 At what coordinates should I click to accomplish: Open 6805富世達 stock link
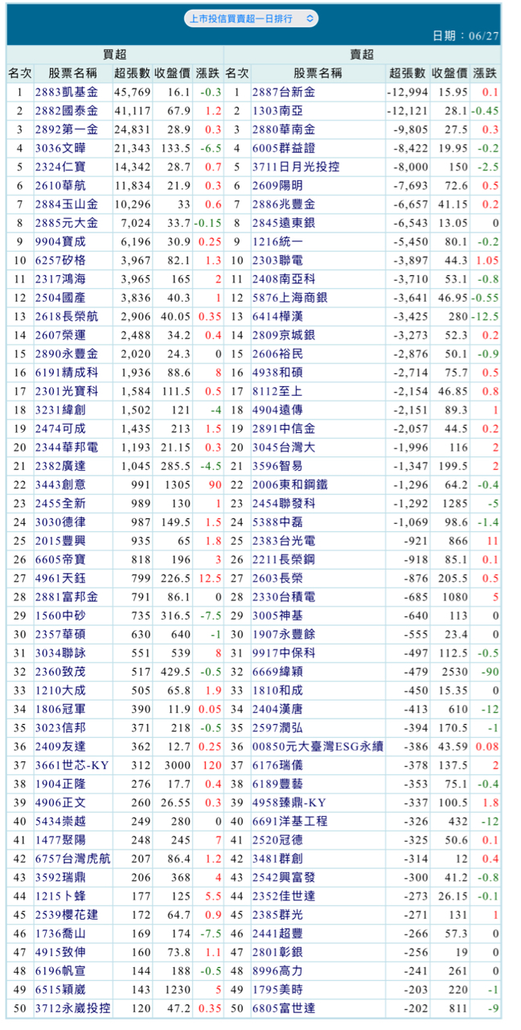pos(284,1007)
